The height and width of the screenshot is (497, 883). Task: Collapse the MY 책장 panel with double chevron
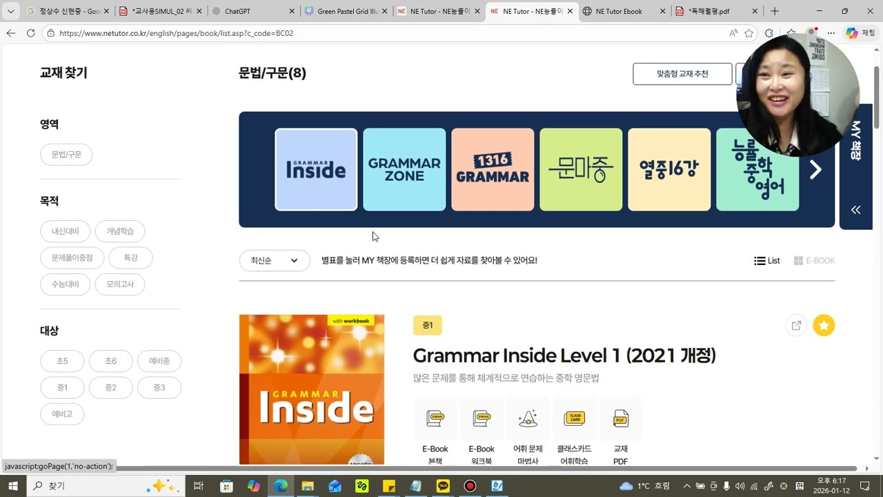click(x=856, y=210)
